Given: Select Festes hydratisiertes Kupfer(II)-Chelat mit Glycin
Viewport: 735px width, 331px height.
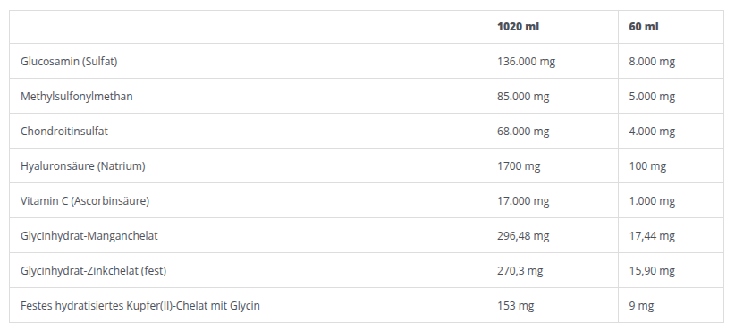Looking at the screenshot, I should (x=140, y=306).
